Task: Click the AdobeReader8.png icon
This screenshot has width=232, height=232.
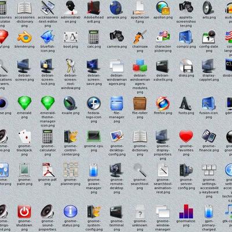Action: [x=94, y=8]
